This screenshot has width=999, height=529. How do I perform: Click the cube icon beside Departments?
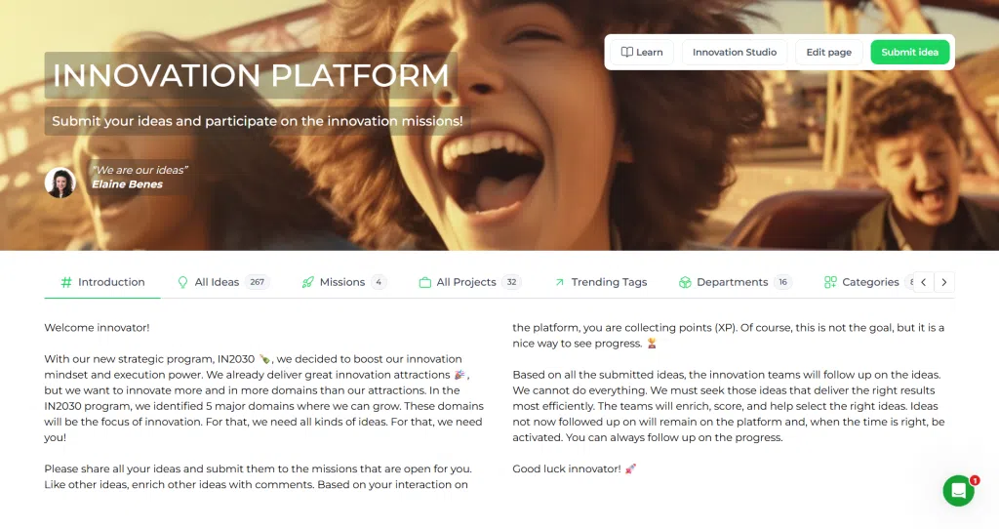pos(685,282)
